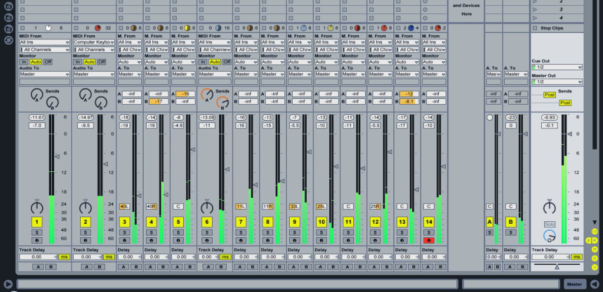603x292 pixels.
Task: Toggle the Track Delay (D) section selector
Action: pos(595,258)
